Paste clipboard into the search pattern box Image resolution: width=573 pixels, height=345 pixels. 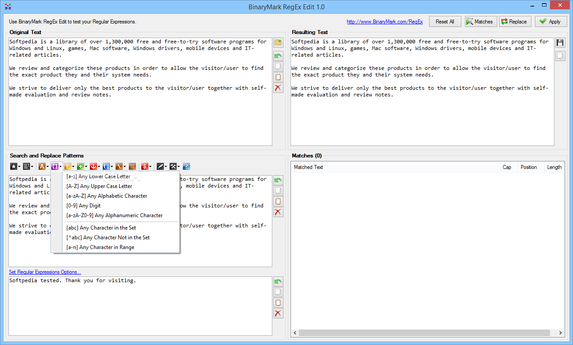278,202
